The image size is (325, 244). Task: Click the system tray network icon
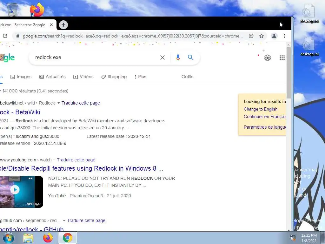pos(293,238)
